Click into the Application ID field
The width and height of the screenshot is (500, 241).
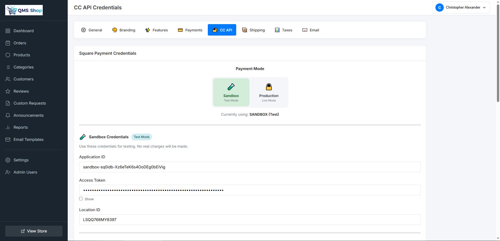250,167
